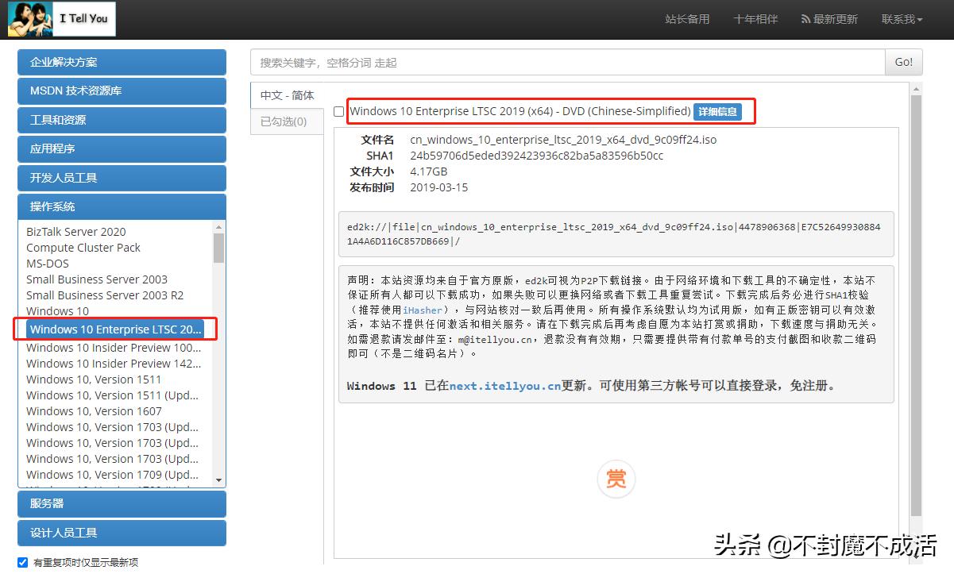Image resolution: width=954 pixels, height=574 pixels.
Task: Click the orange 赏 reward icon
Action: coord(616,479)
